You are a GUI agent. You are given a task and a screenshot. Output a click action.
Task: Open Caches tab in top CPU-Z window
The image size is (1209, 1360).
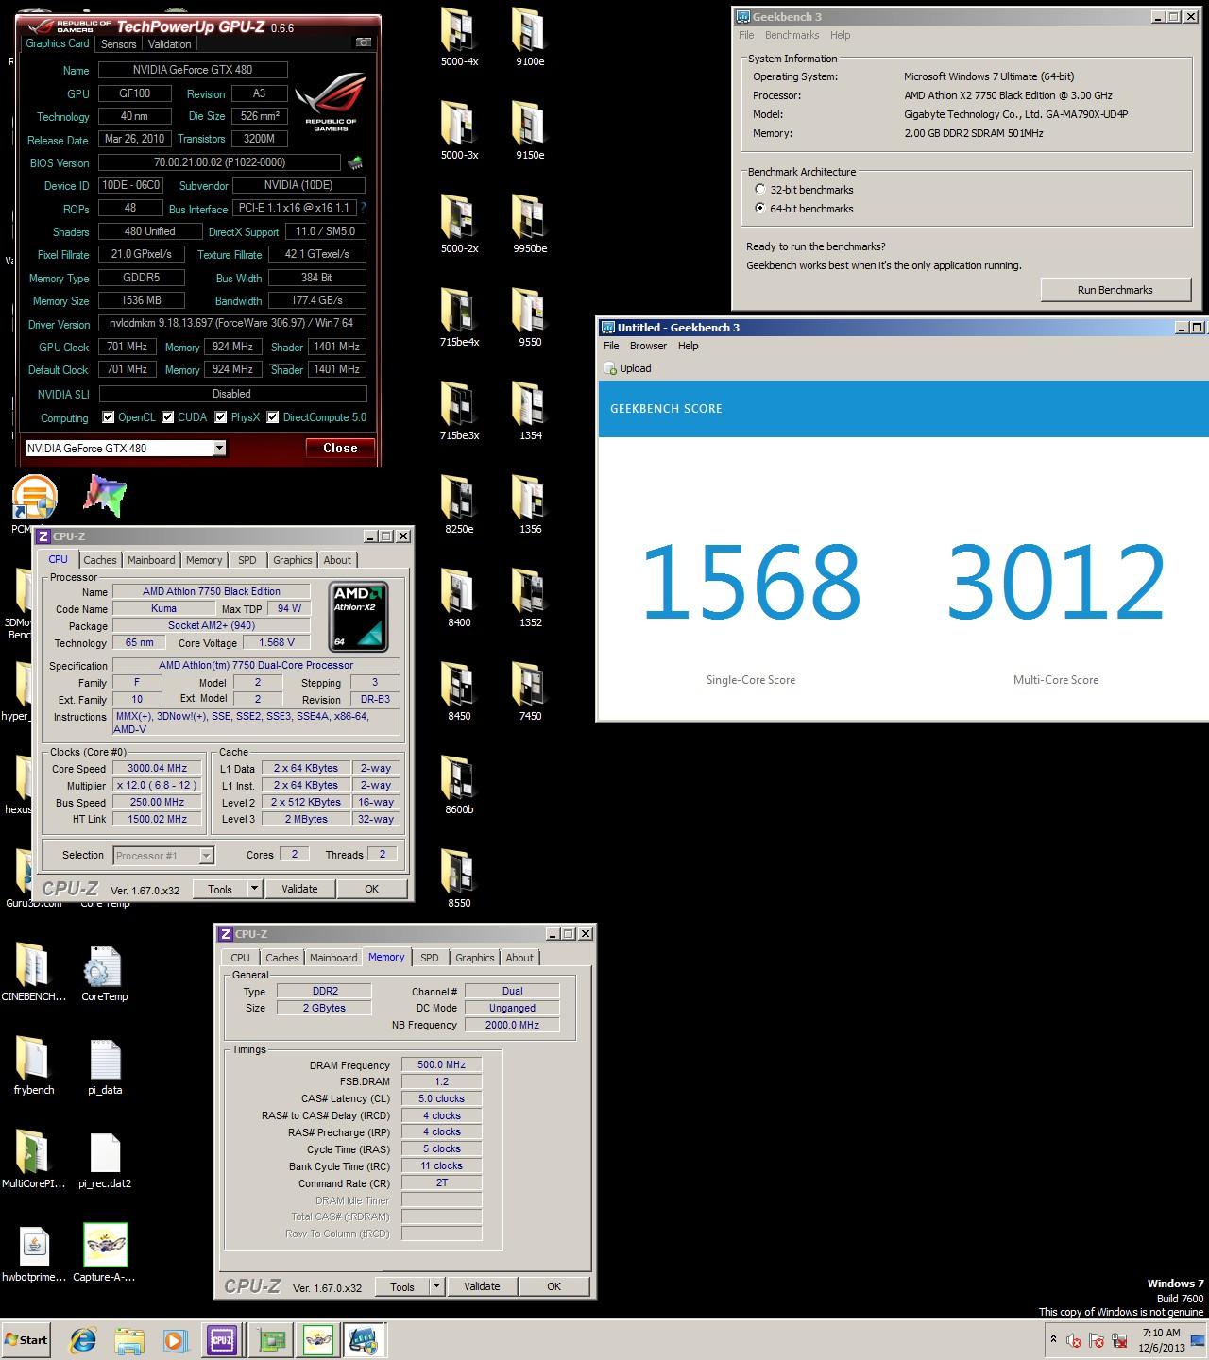click(100, 560)
